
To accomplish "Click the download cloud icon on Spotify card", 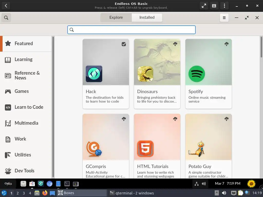I will [227, 44].
